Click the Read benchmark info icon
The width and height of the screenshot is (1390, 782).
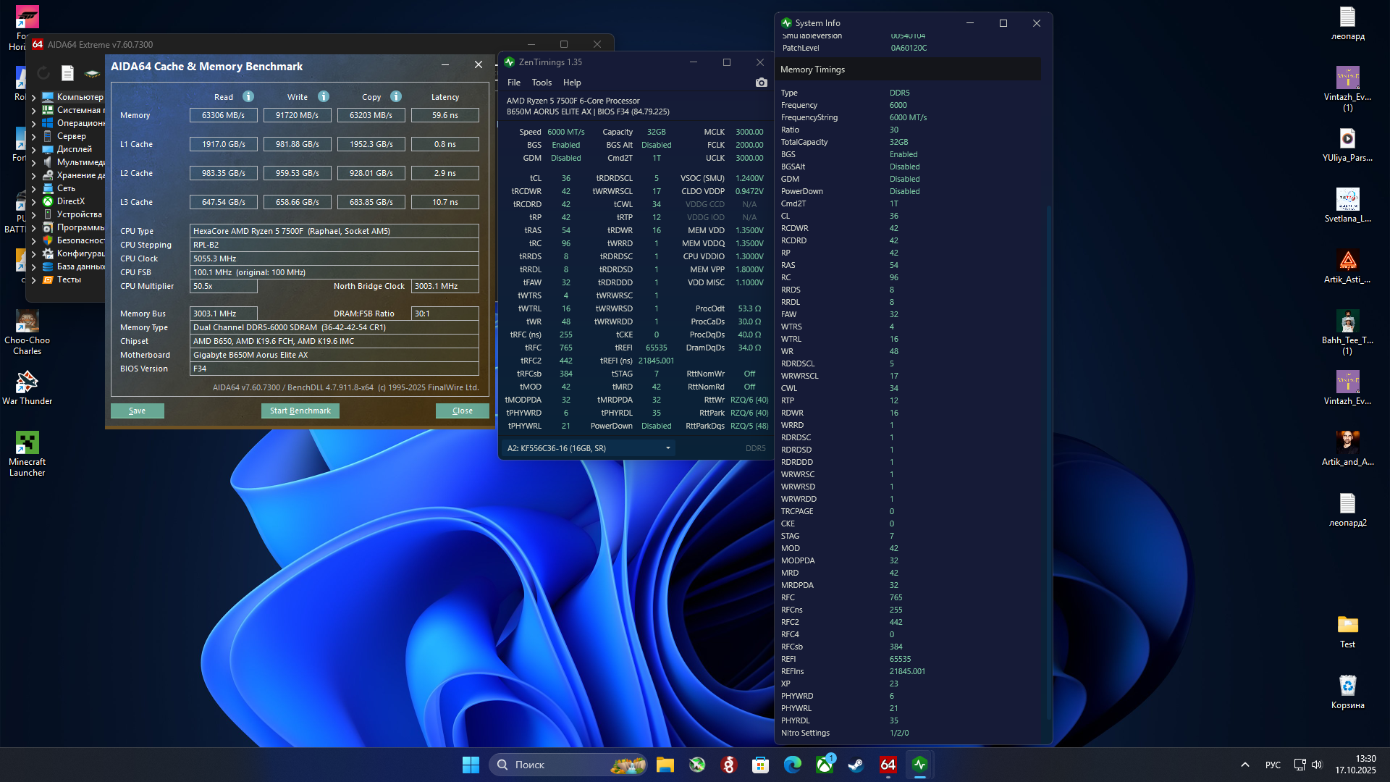coord(248,96)
